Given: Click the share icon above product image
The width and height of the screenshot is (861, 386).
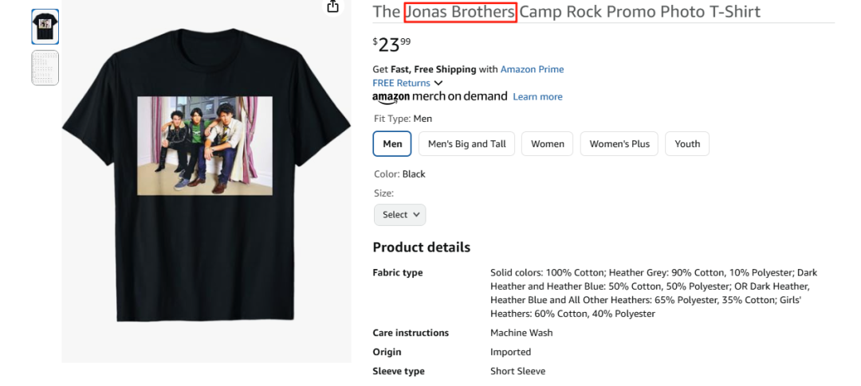Looking at the screenshot, I should tap(333, 6).
